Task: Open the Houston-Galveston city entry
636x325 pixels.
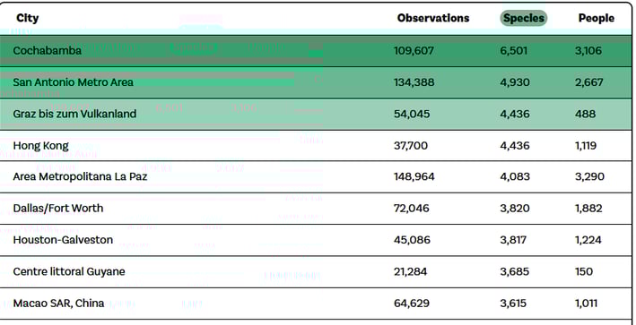Action: (x=316, y=240)
